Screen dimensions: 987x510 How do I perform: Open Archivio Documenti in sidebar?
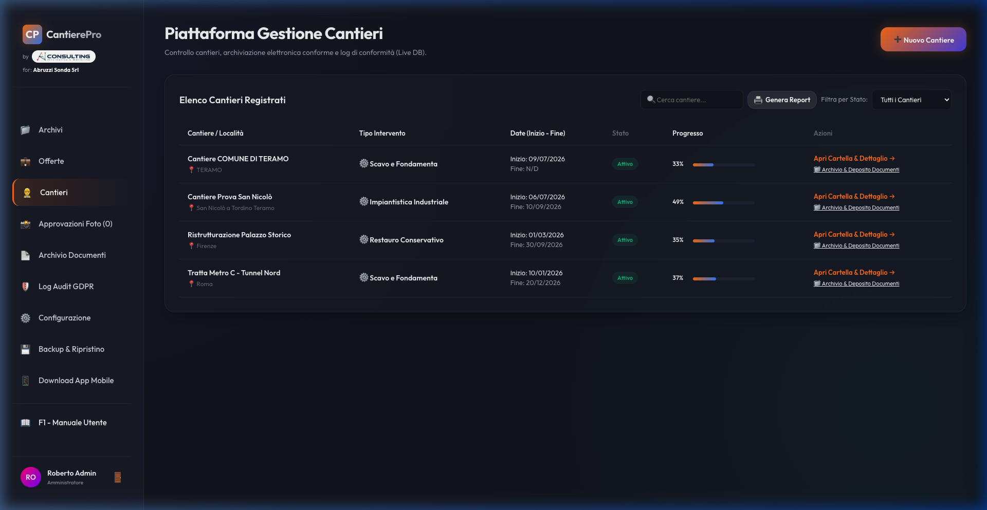click(x=72, y=255)
